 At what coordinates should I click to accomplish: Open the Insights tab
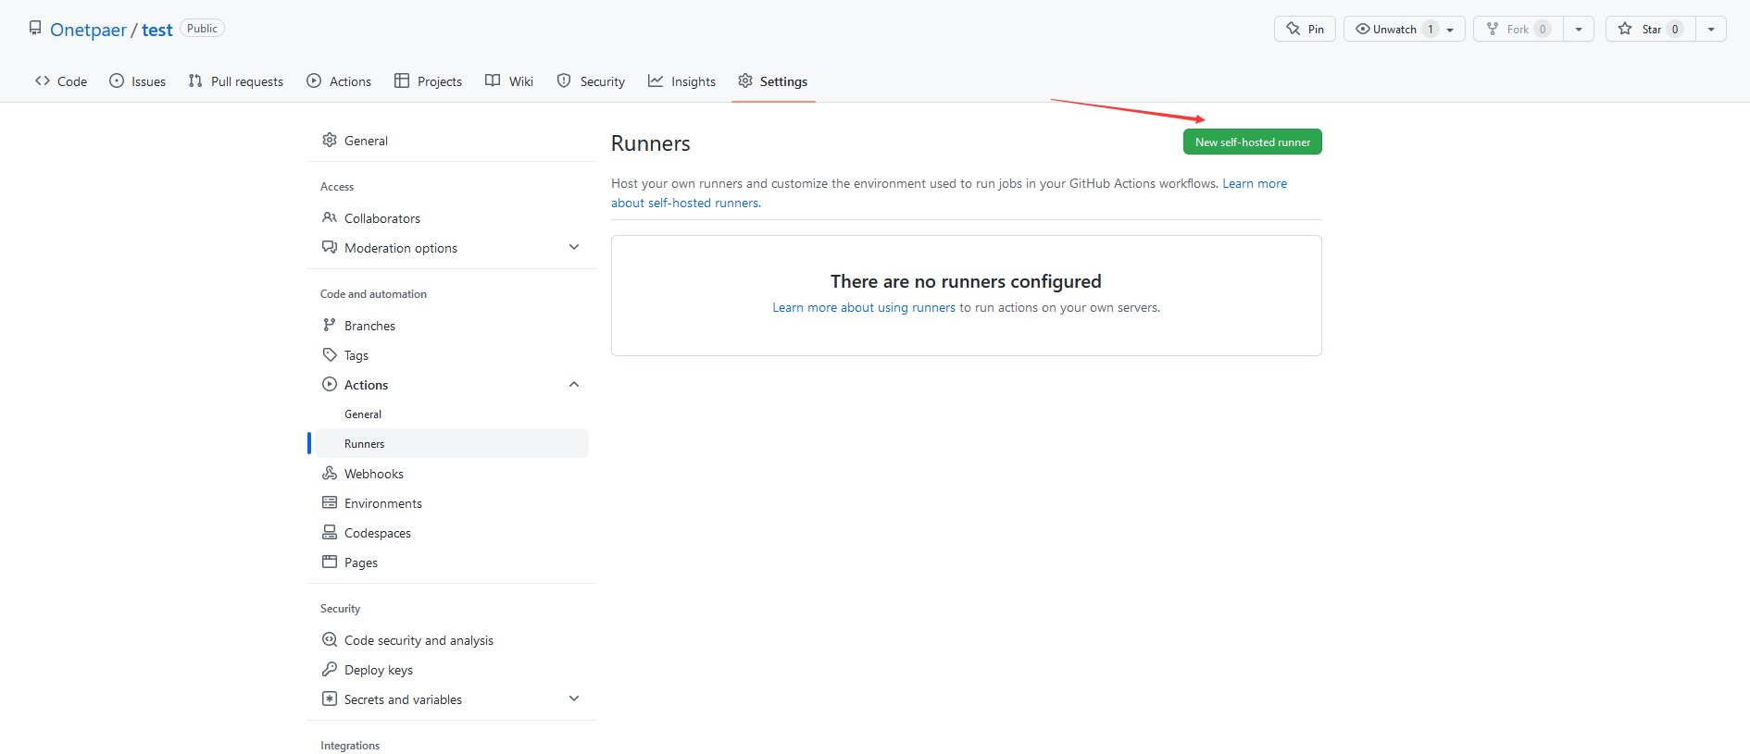click(x=681, y=81)
